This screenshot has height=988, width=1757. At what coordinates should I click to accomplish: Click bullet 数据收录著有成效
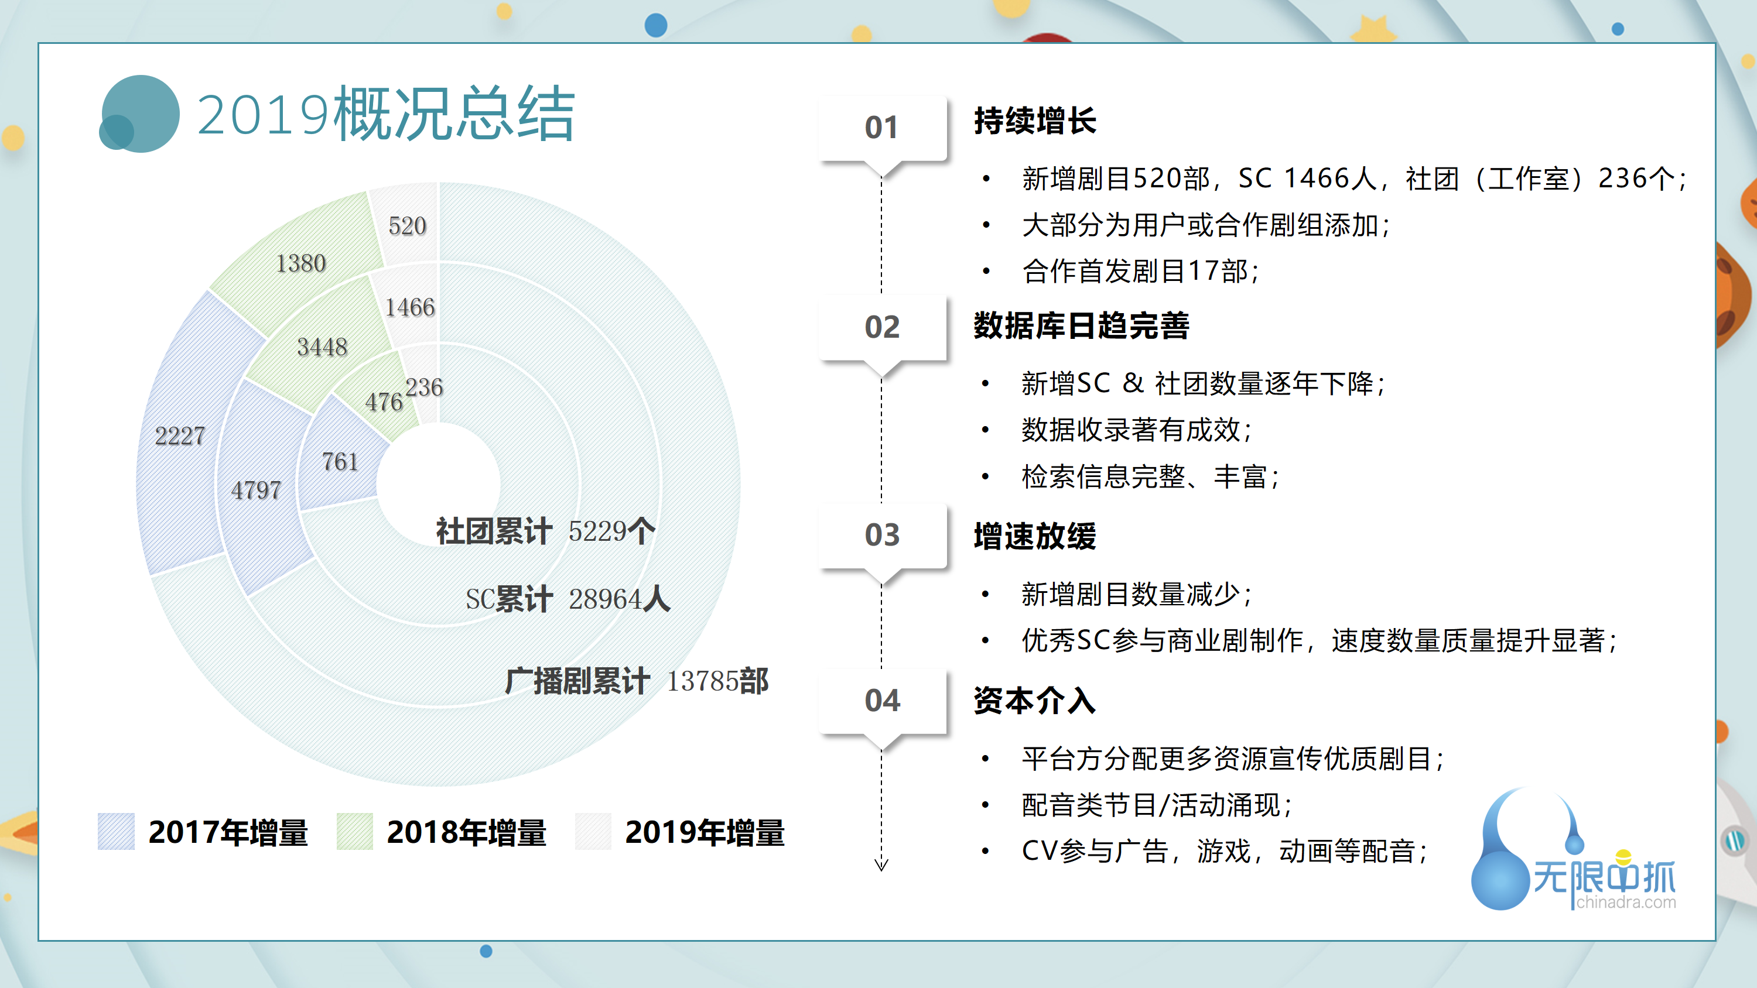[x=1137, y=430]
